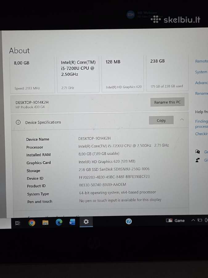208x278 pixels.
Task: Launch Microsoft Edge from the taskbar
Action: 59,222
